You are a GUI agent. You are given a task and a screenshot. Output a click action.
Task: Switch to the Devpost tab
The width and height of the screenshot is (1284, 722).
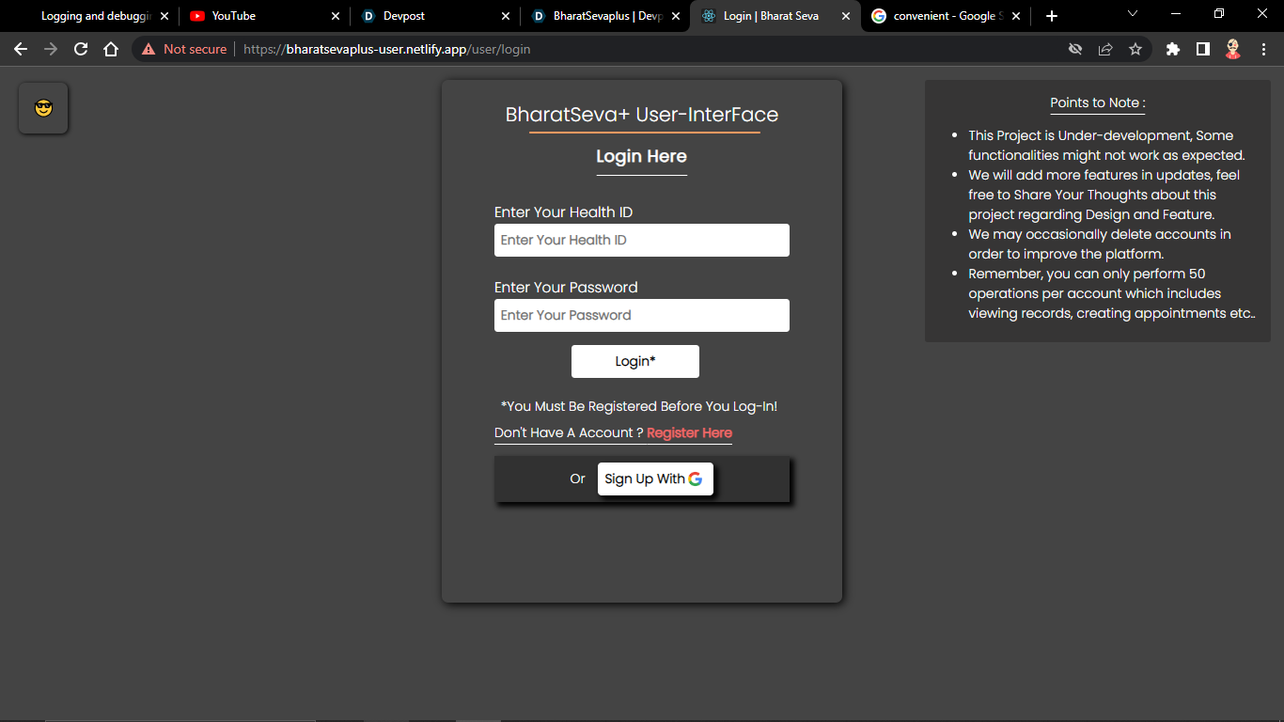434,16
